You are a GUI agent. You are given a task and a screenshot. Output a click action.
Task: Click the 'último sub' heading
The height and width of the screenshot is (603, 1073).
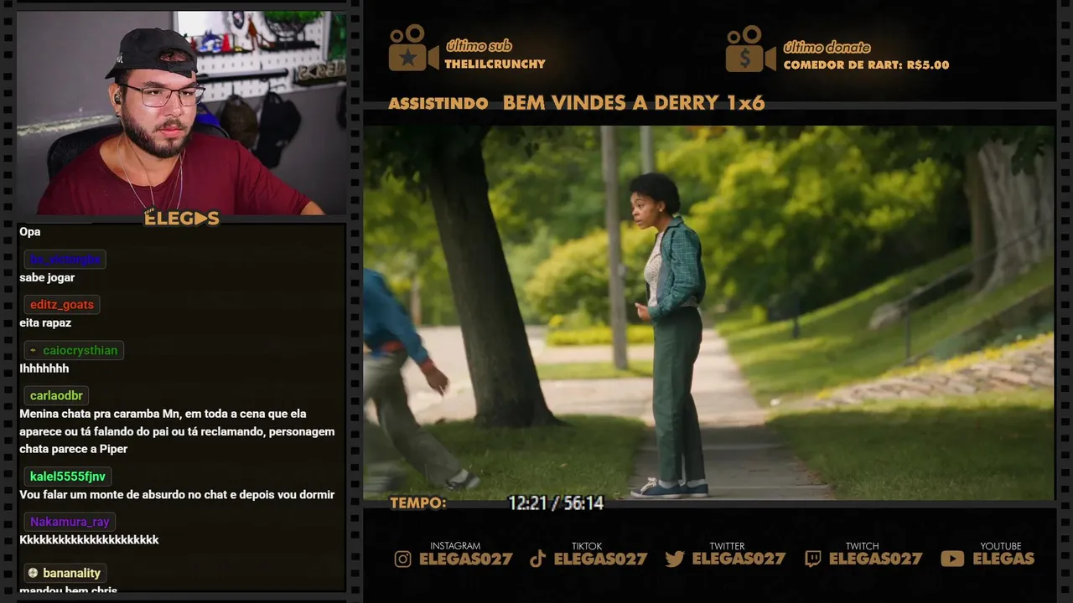479,46
